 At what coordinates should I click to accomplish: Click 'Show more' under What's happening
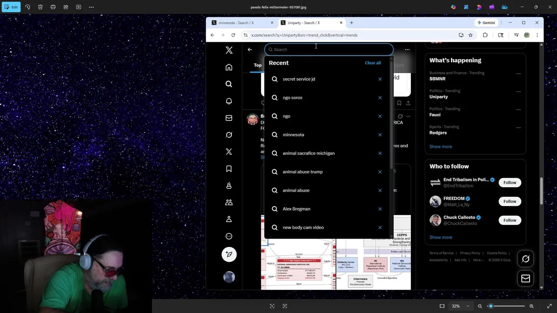(x=440, y=147)
